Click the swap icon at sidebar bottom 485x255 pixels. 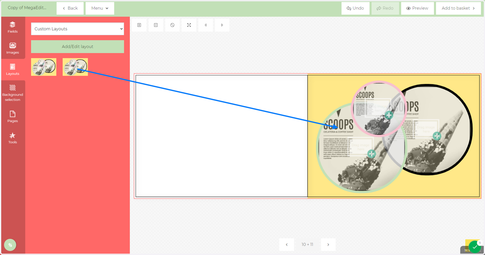[10, 245]
